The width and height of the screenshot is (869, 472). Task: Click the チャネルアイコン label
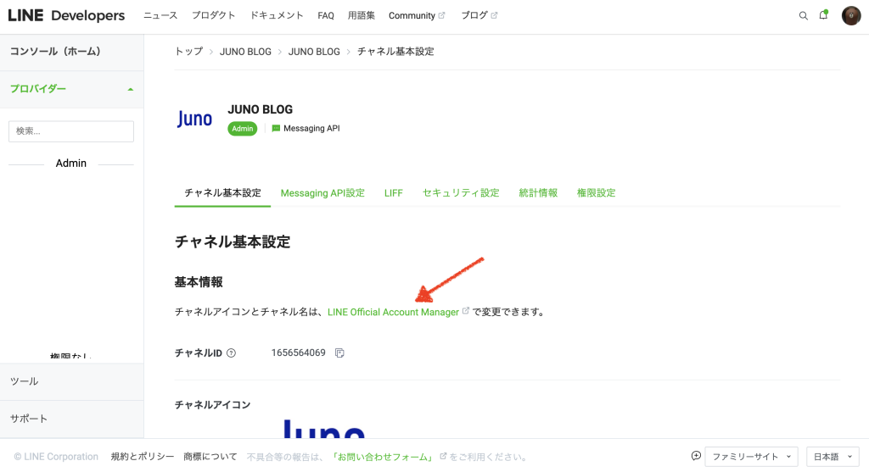pyautogui.click(x=212, y=405)
